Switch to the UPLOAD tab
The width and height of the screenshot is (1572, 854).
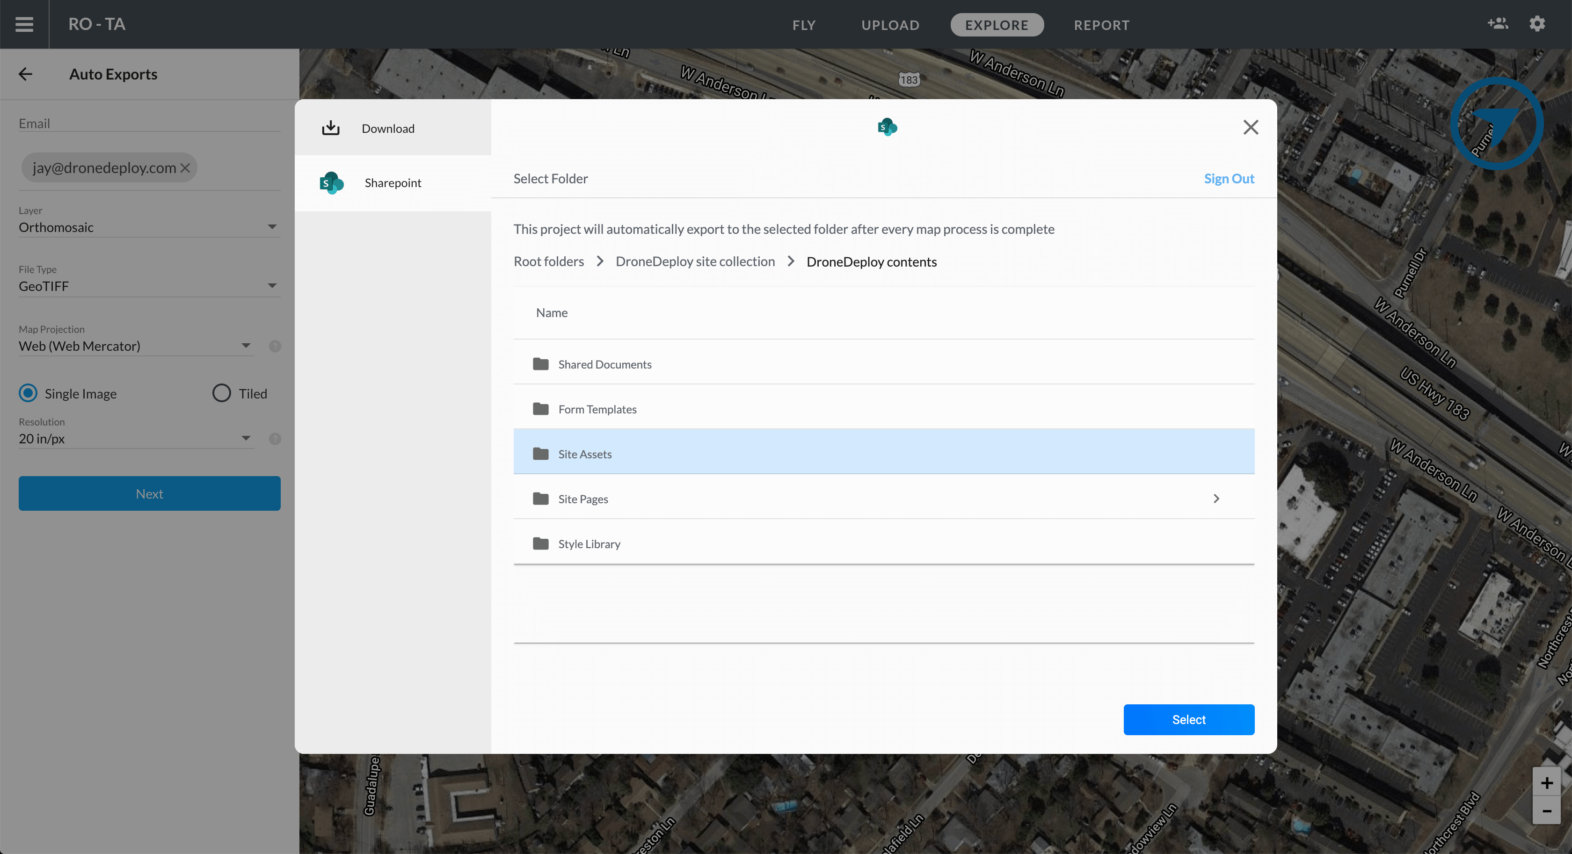click(890, 25)
